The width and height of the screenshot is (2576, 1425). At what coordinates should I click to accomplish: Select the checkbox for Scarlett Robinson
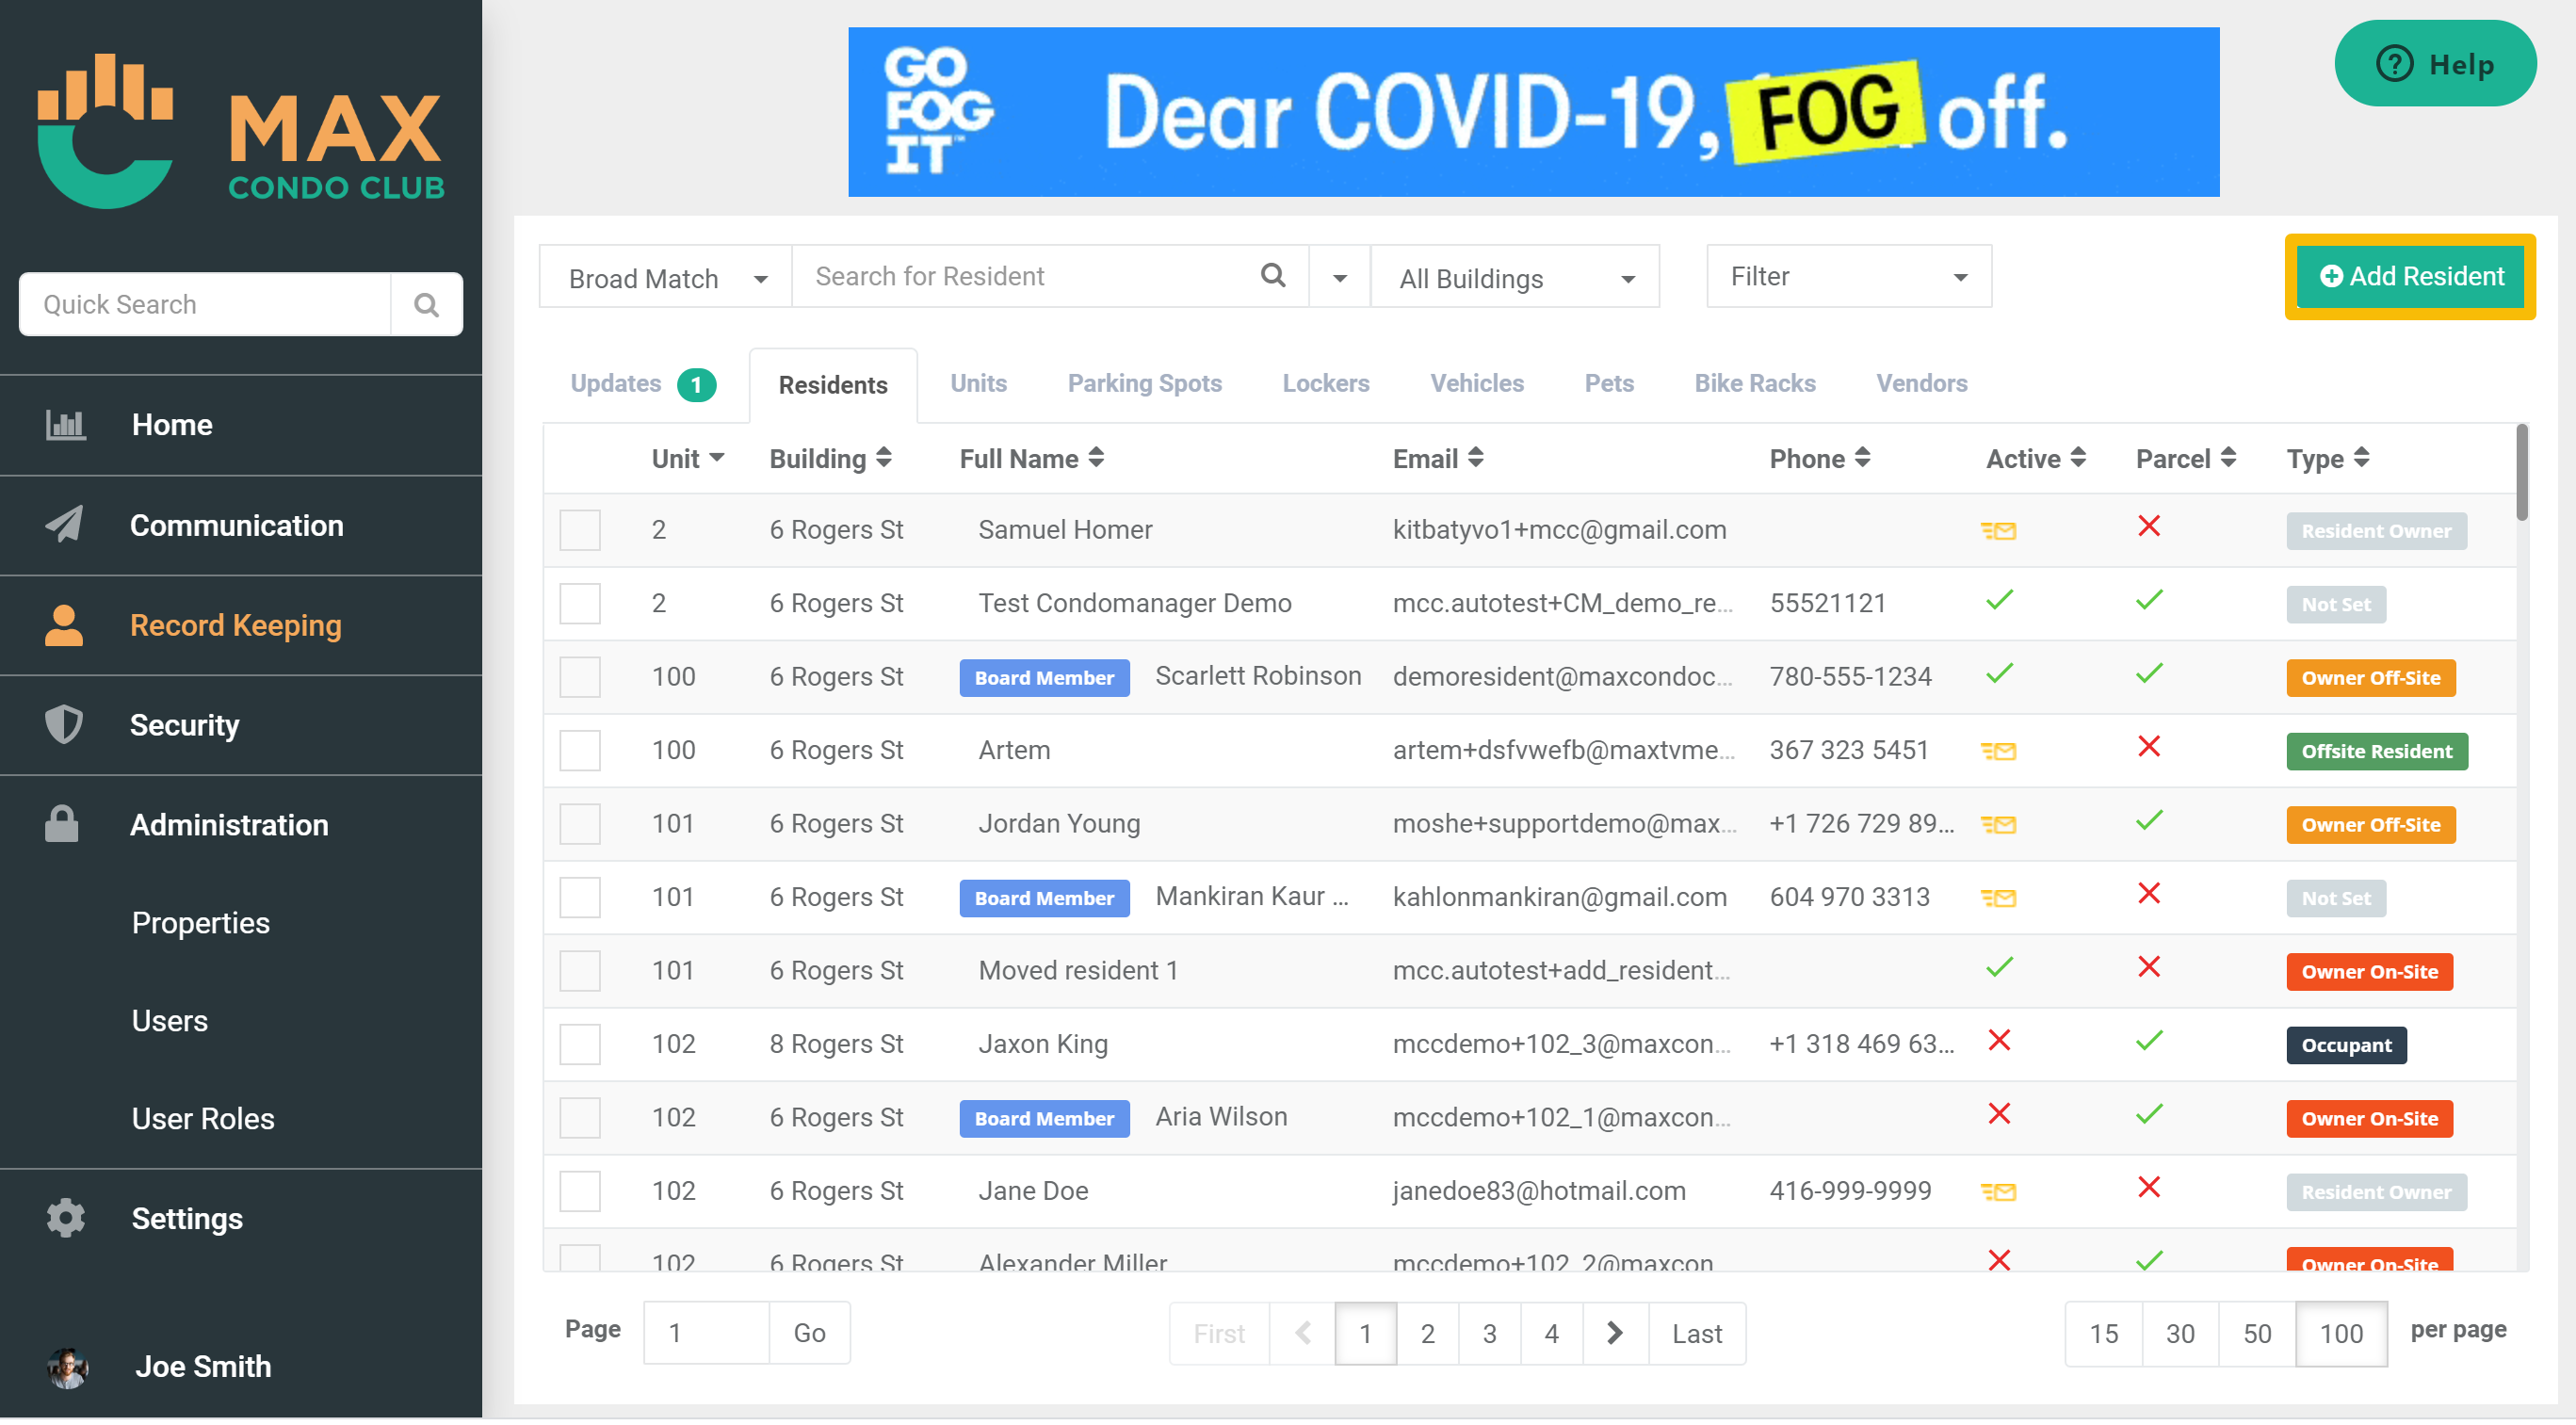[580, 678]
